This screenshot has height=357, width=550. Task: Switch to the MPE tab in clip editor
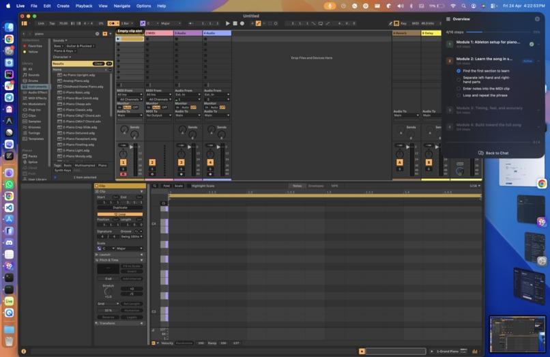tap(334, 186)
